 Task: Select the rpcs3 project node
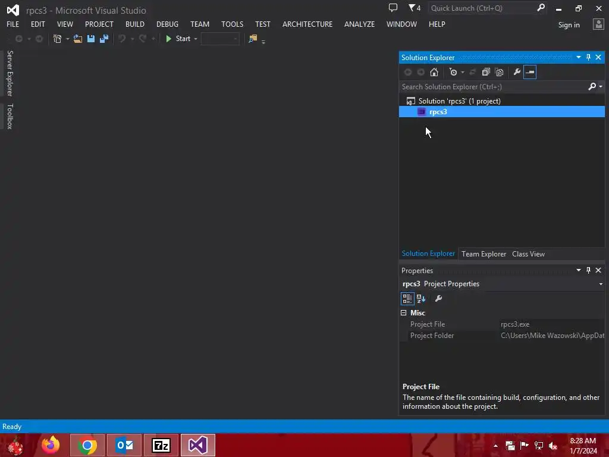(x=501, y=112)
